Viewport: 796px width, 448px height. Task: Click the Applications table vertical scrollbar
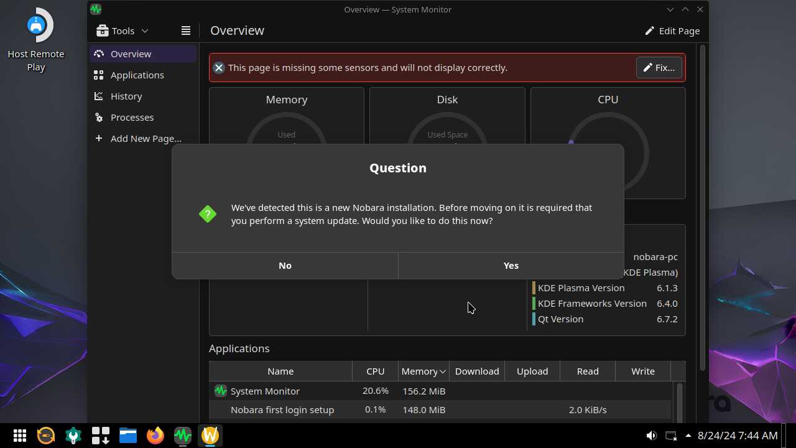(x=680, y=403)
